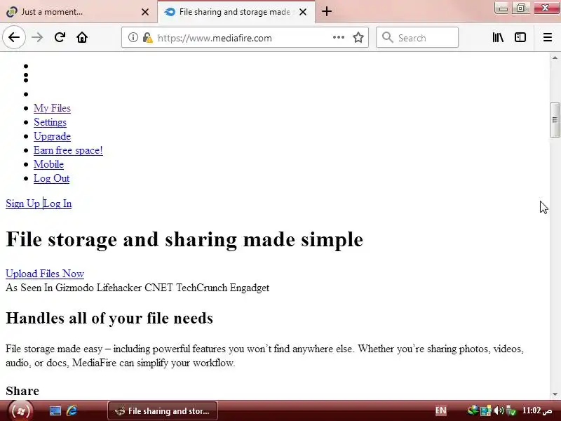The width and height of the screenshot is (561, 421).
Task: Click the Earn free space! link
Action: pos(68,150)
